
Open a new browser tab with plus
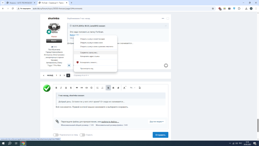pos(71,3)
